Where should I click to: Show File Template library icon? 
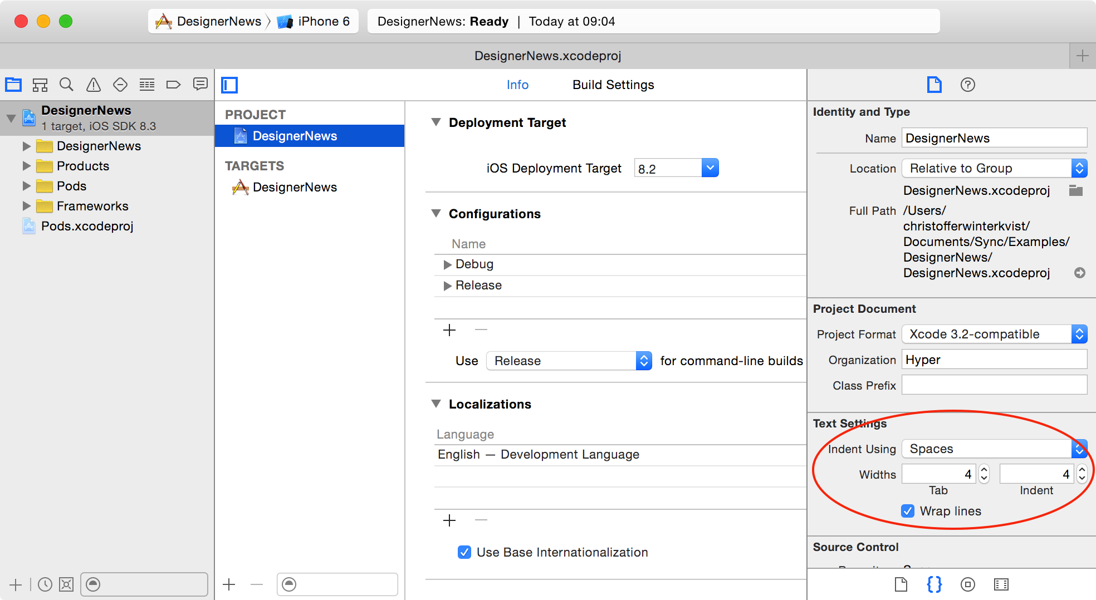[901, 584]
